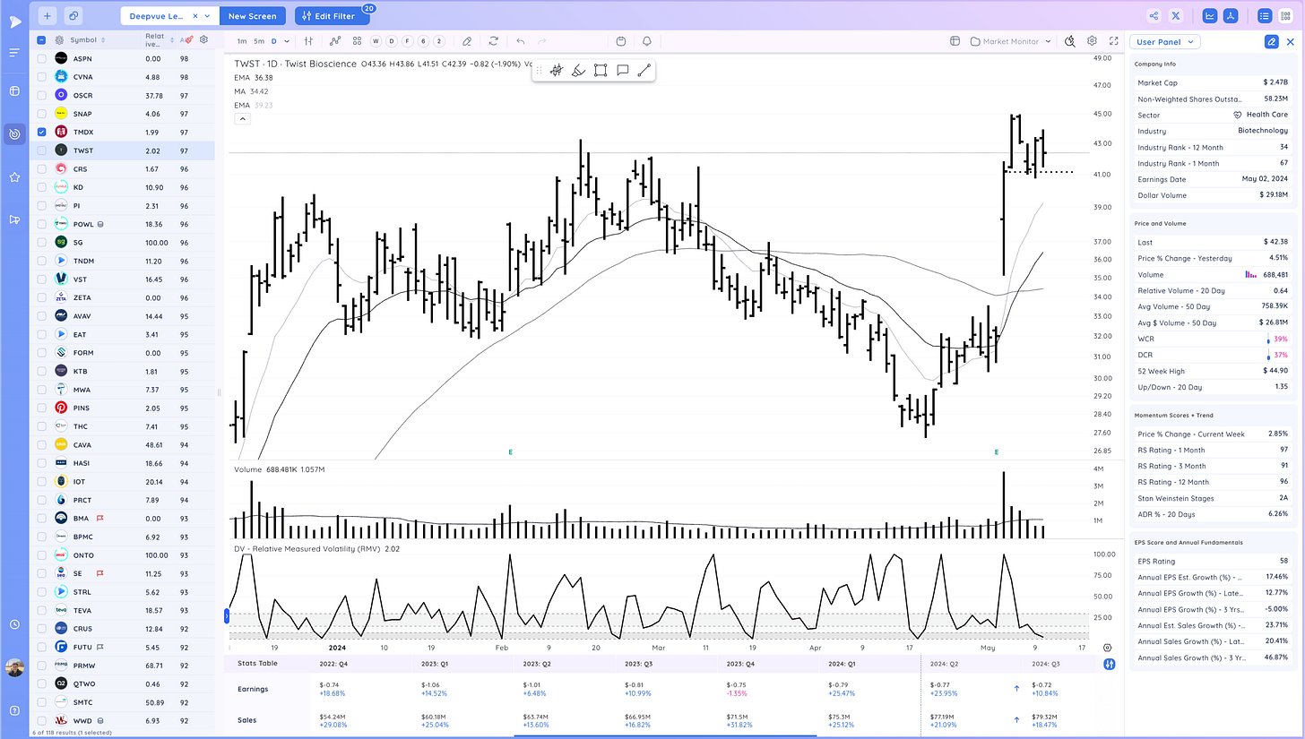Click the eraser icon in the chart toolbar

tap(467, 41)
